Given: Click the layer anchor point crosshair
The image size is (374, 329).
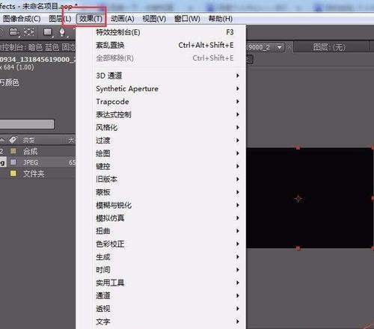Looking at the screenshot, I should click(x=298, y=199).
